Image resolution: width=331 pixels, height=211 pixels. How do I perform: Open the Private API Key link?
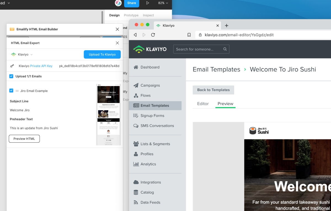click(x=41, y=66)
